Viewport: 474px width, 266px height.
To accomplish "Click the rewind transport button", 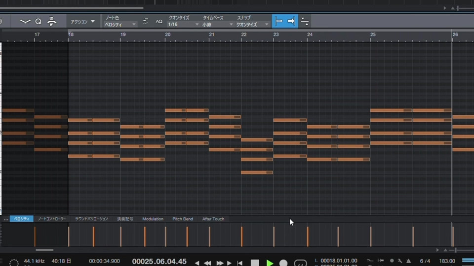I will click(207, 263).
